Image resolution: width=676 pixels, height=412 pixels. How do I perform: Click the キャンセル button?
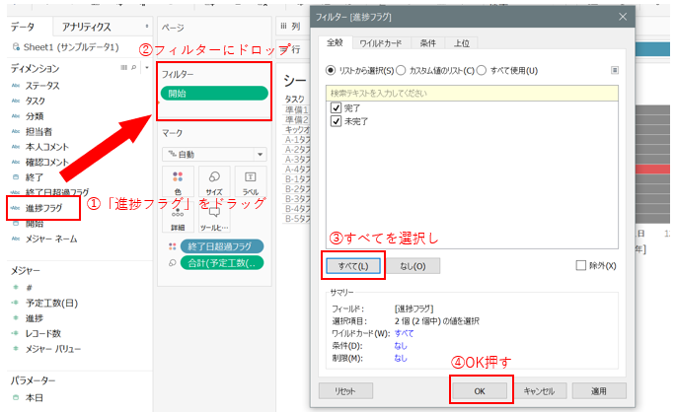539,391
